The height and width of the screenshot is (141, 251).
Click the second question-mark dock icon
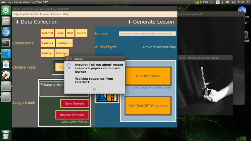coord(6,97)
